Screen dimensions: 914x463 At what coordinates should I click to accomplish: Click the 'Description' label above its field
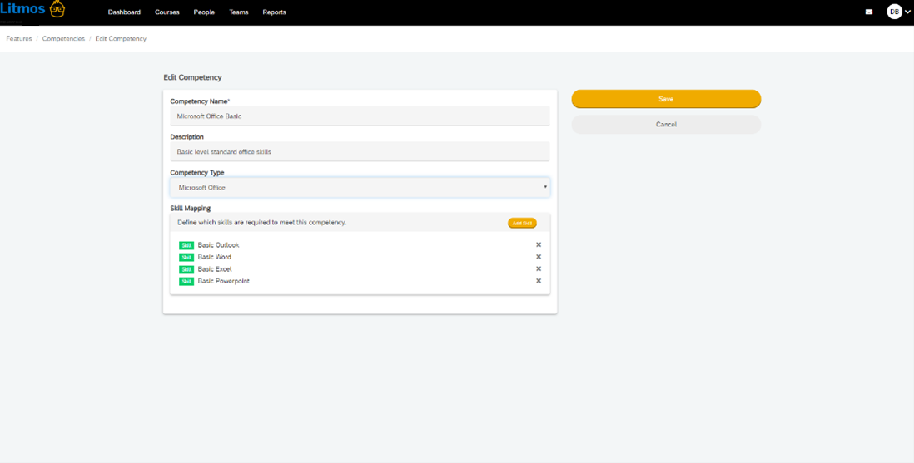tap(186, 137)
